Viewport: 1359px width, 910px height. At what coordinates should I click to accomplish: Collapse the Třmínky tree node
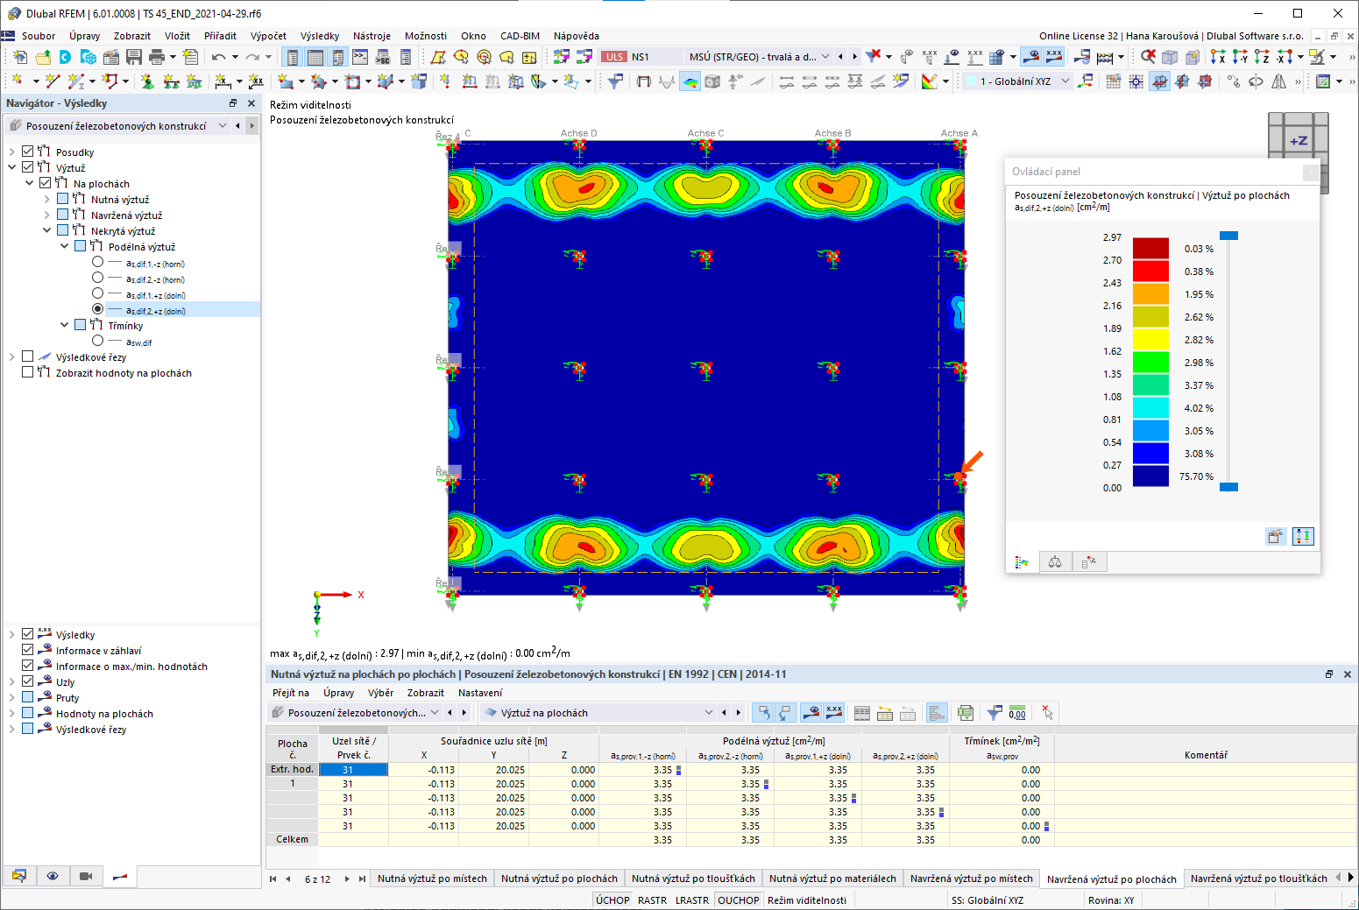[x=65, y=325]
